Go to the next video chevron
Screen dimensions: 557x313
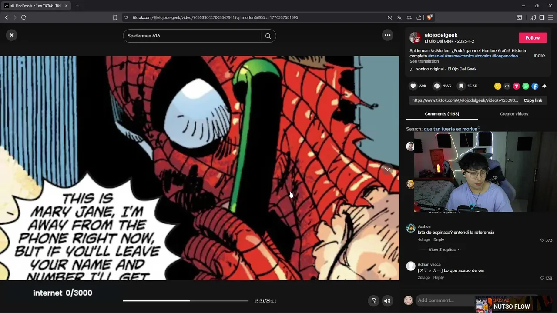coord(387,169)
